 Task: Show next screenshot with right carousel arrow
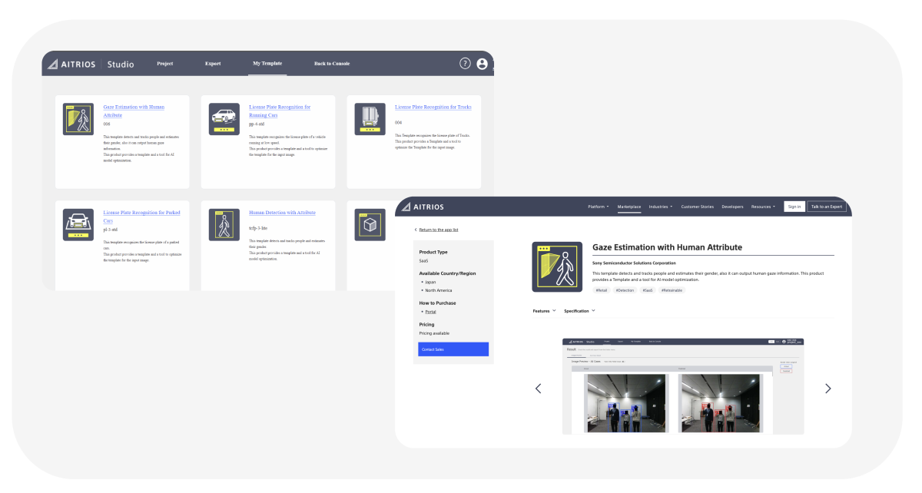[x=827, y=389]
